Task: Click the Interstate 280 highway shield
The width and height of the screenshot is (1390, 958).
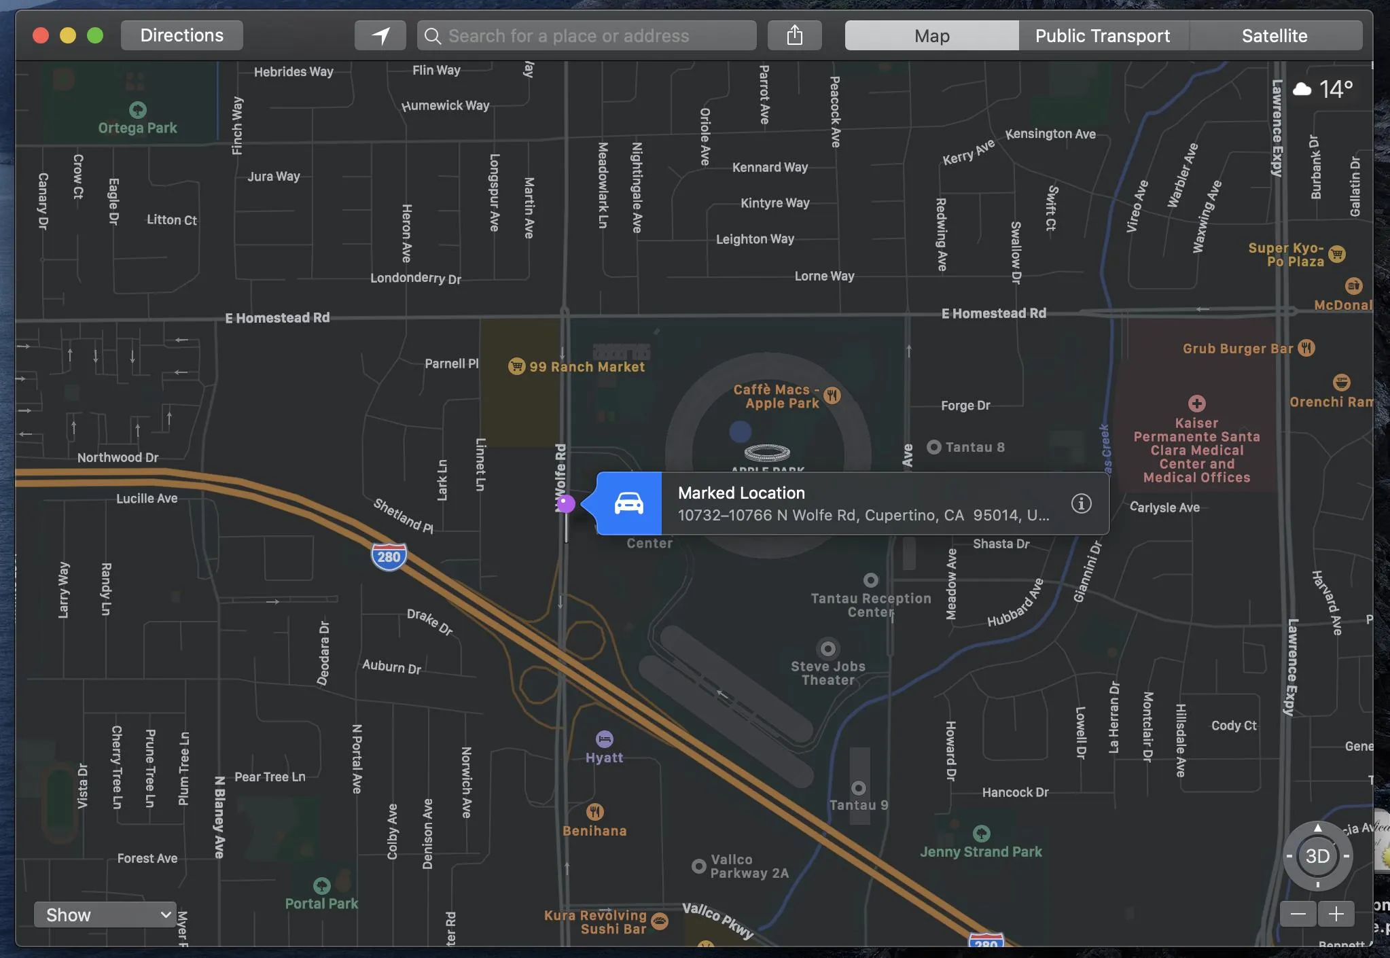Action: (389, 556)
